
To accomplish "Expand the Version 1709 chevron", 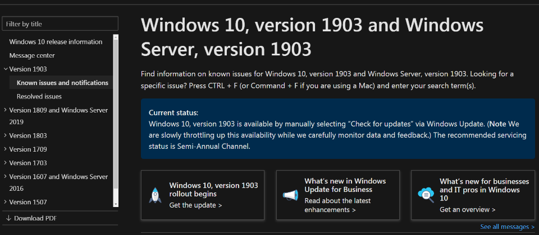I will 6,149.
